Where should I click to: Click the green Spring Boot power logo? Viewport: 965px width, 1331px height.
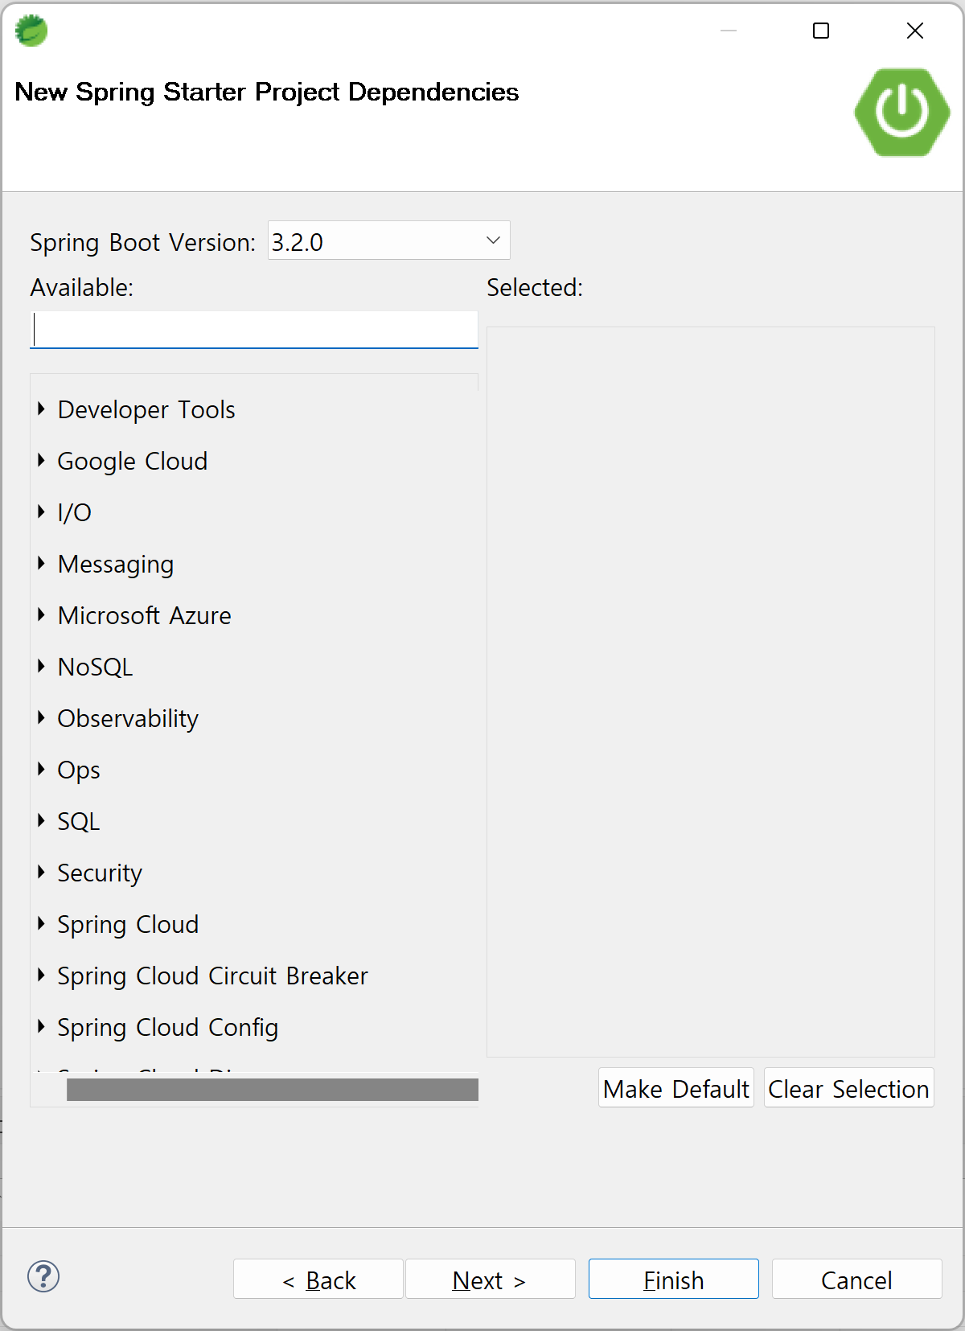(x=902, y=112)
